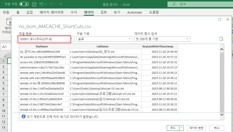Viewport: 233px width, 132px height.
Task: Open the 페이지 레이아웃 tab
Action: (x=51, y=12)
